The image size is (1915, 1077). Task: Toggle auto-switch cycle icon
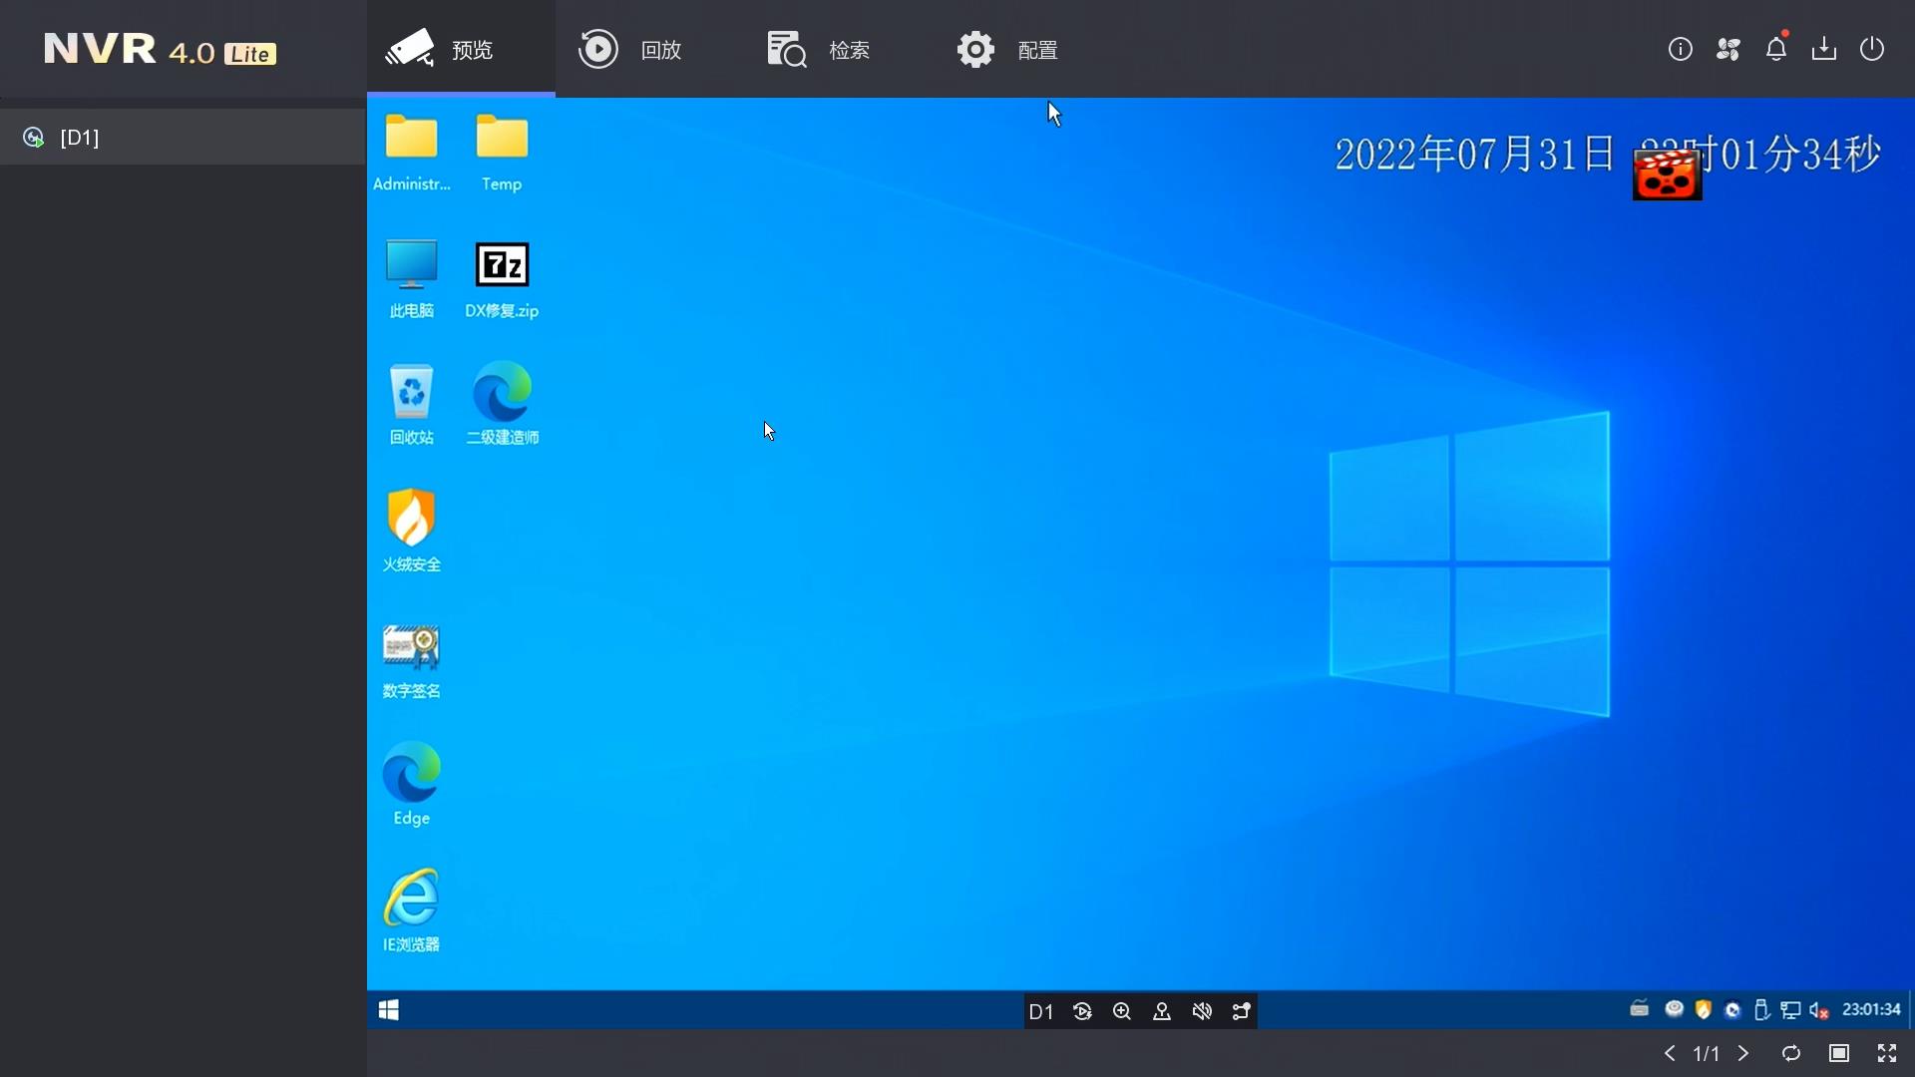click(1791, 1053)
